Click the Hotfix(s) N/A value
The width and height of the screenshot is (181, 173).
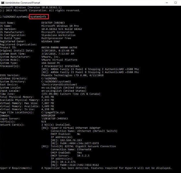tap(44, 122)
